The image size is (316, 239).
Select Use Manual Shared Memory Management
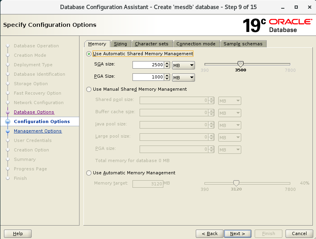tap(89, 89)
